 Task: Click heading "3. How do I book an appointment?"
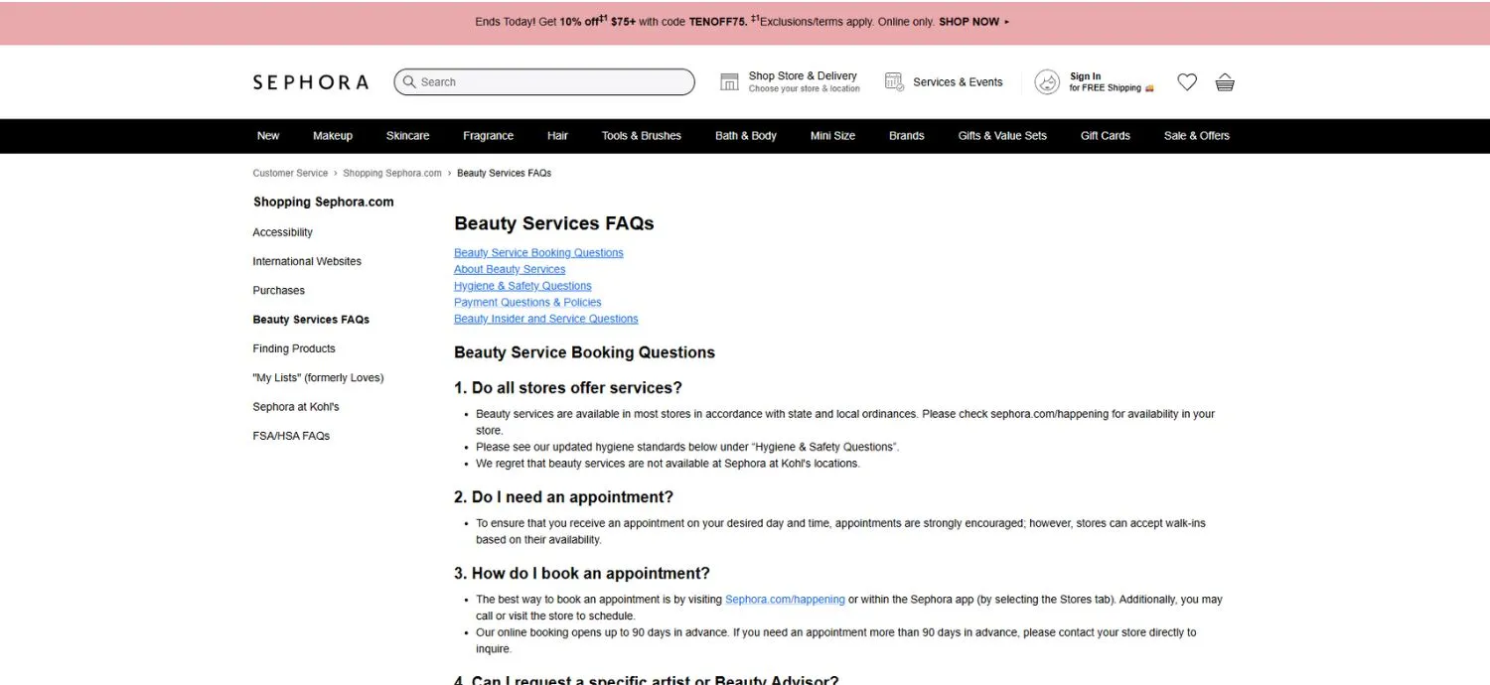click(582, 574)
